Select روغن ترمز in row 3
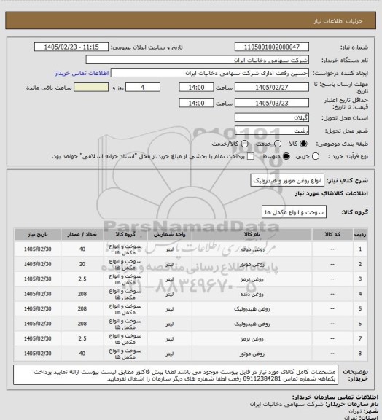This screenshot has width=382, height=420. pos(252,279)
